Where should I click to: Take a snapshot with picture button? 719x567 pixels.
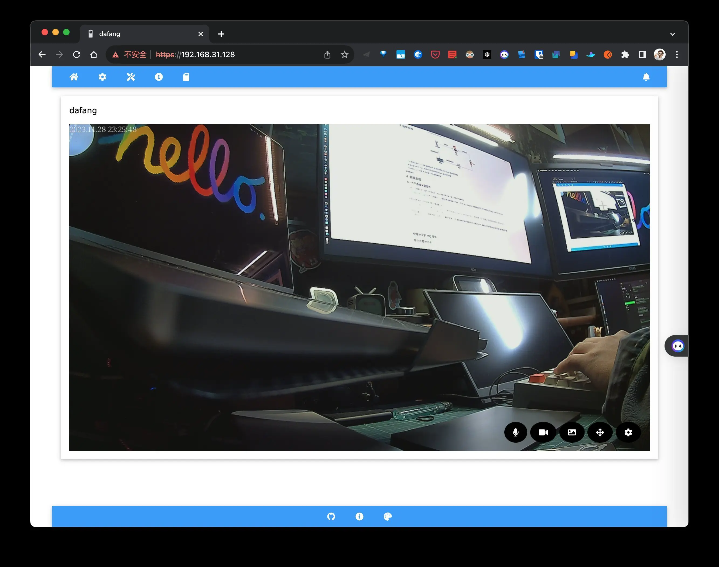pyautogui.click(x=572, y=432)
